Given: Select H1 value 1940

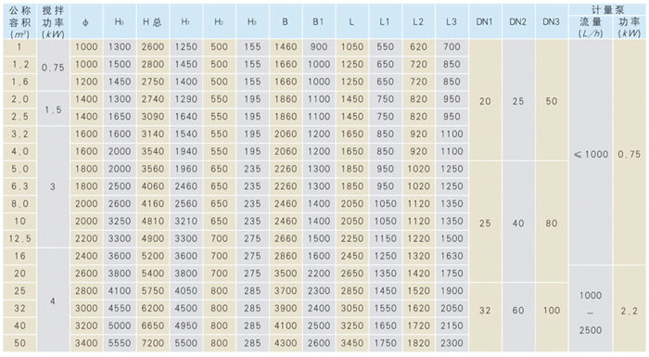Looking at the screenshot, I should [x=185, y=151].
